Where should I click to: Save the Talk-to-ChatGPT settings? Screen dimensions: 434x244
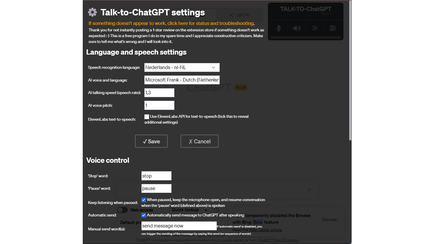151,141
